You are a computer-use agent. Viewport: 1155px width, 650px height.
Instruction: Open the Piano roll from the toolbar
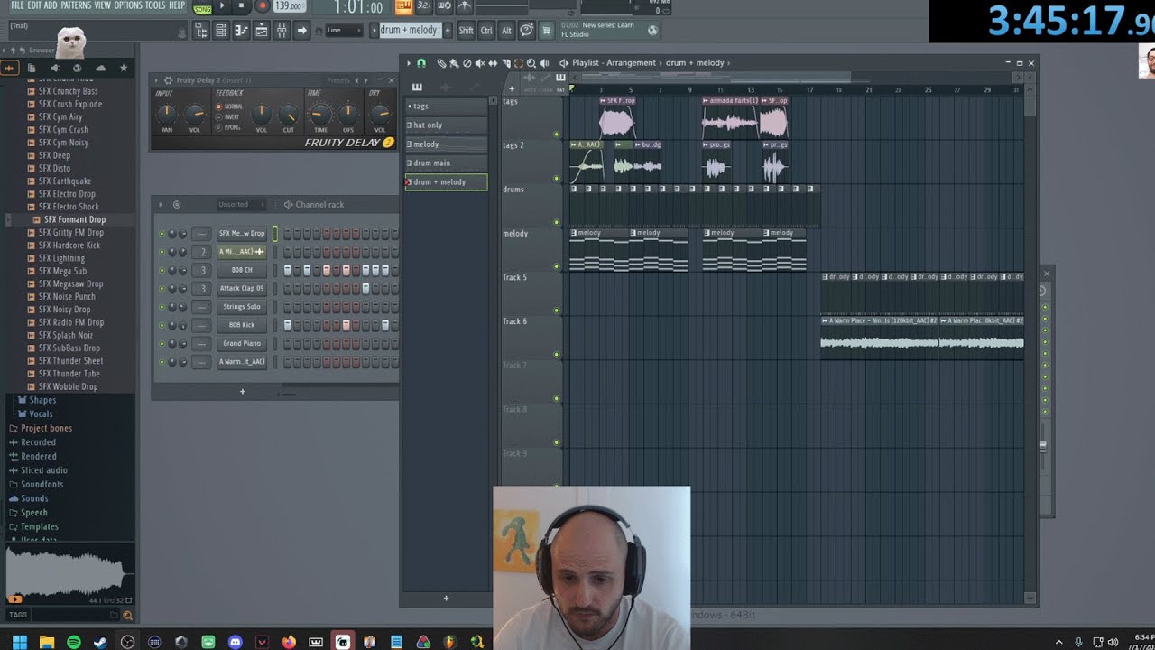pyautogui.click(x=241, y=31)
